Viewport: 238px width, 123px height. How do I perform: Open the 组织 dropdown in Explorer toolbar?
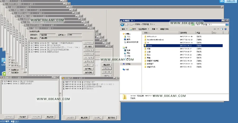125,29
